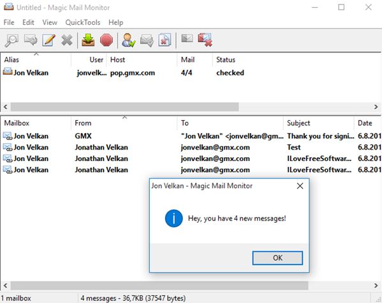
Task: Click right arrow of message pane scrollbar
Action: click(x=376, y=285)
